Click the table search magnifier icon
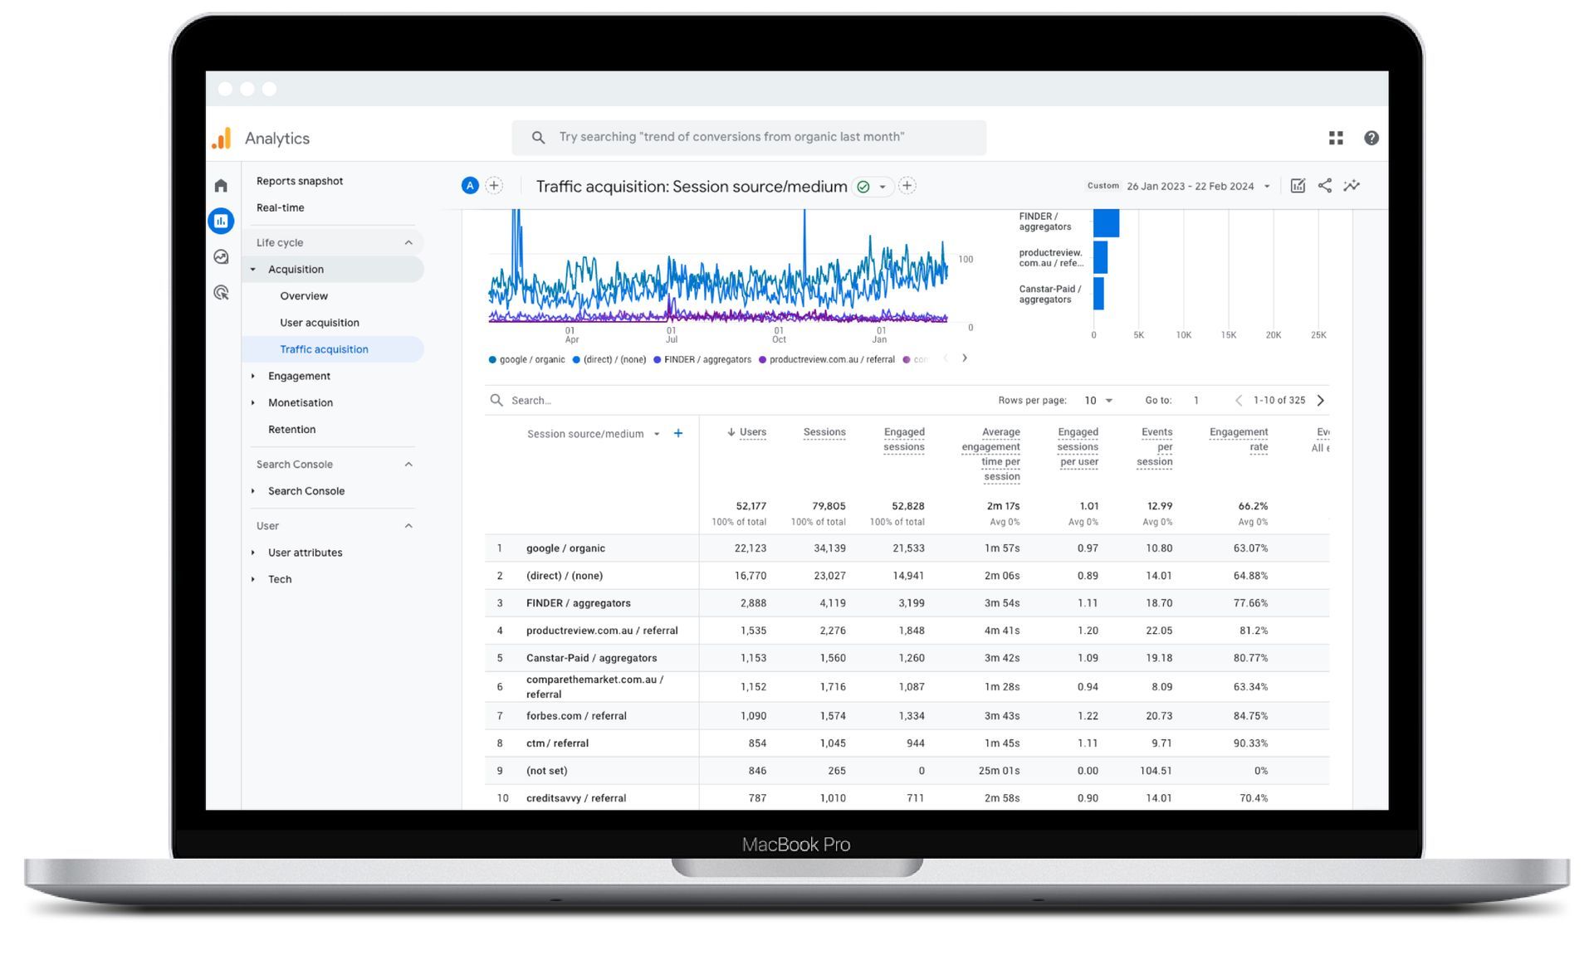This screenshot has width=1594, height=955. tap(496, 401)
